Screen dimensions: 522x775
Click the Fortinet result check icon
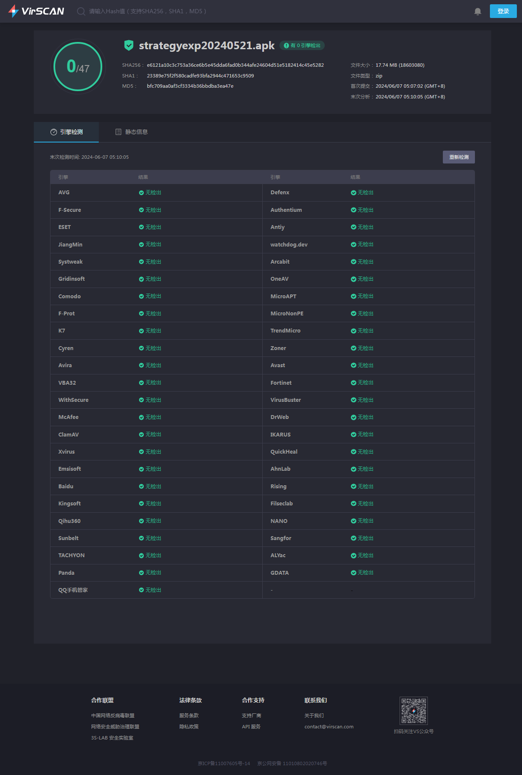[x=353, y=383]
